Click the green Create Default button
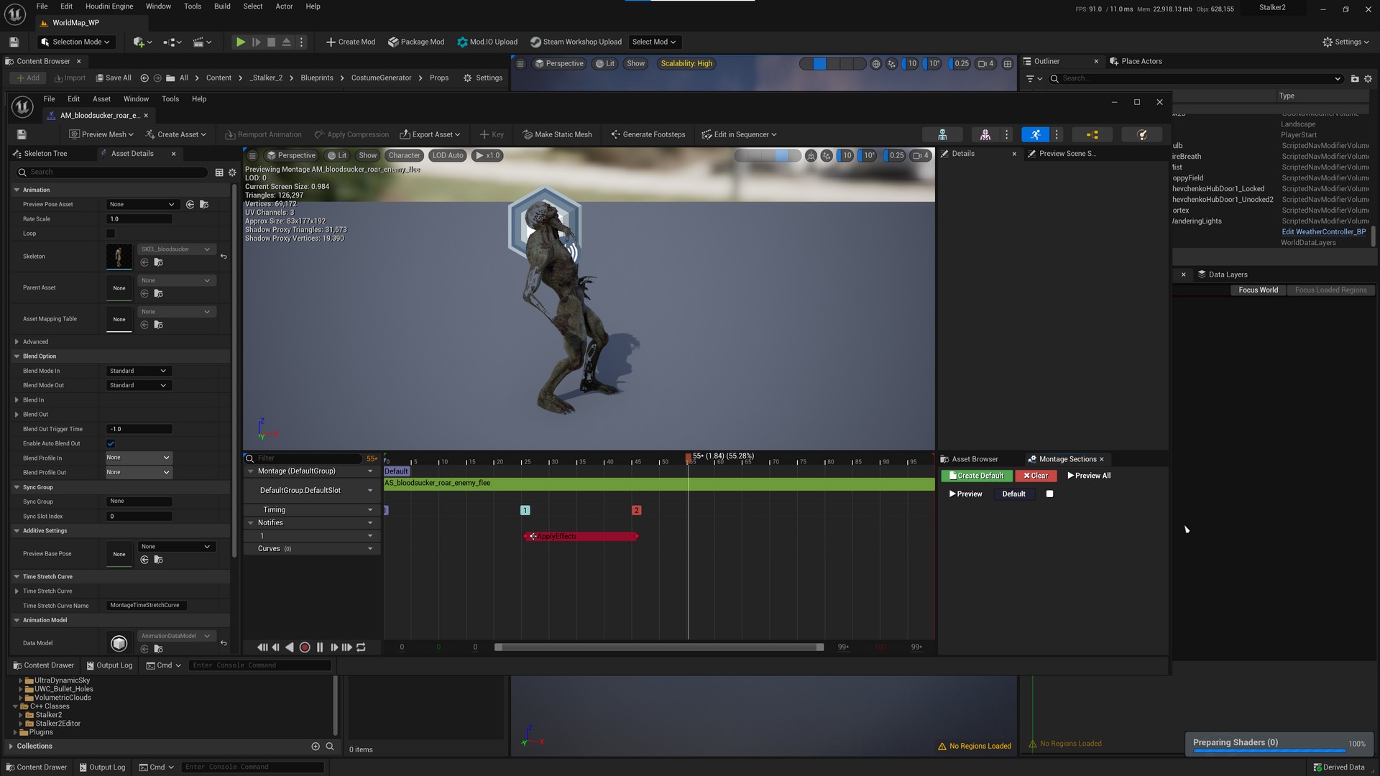1380x776 pixels. tap(977, 476)
